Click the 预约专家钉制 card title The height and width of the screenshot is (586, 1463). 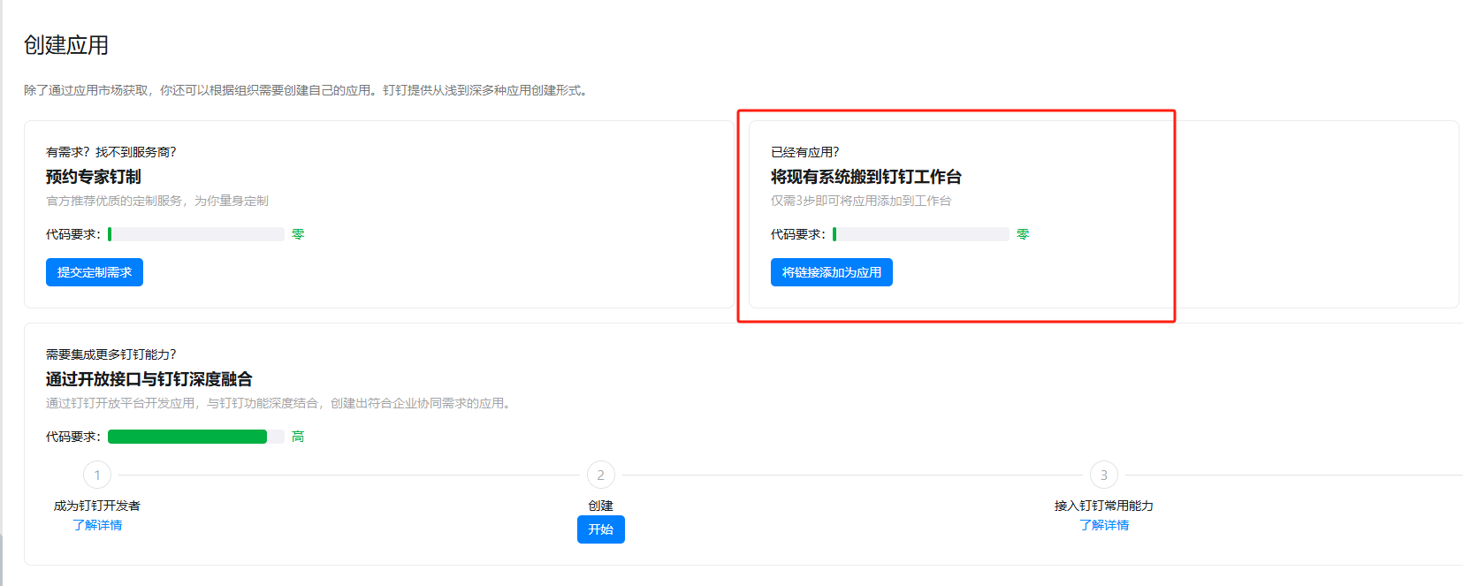point(94,177)
